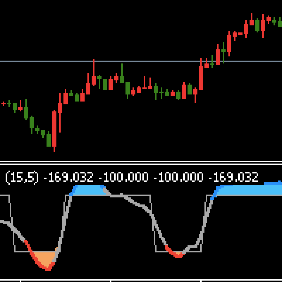Click the lowest green candle before the reversal
The image size is (282, 282).
click(49, 140)
